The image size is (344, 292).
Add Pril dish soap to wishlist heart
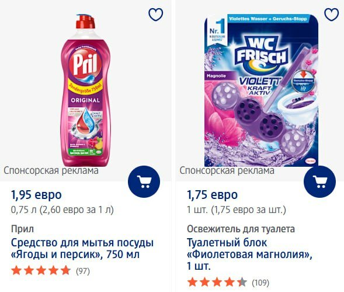click(156, 15)
